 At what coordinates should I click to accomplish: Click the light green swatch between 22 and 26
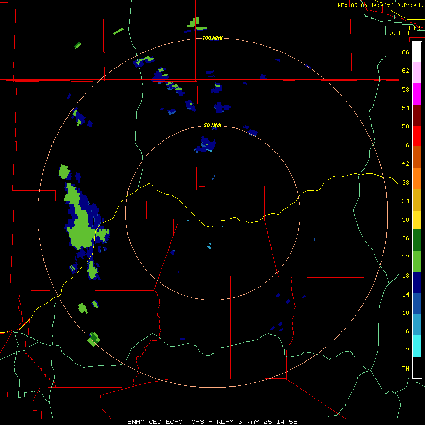pyautogui.click(x=417, y=262)
